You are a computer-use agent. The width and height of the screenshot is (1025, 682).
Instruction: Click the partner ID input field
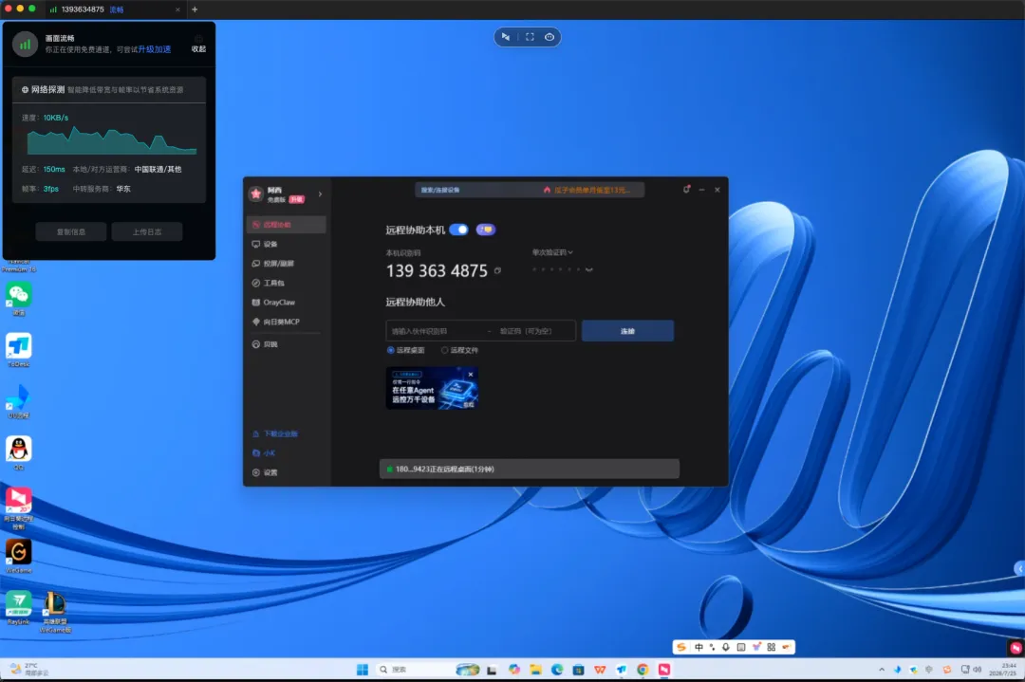[x=437, y=331]
